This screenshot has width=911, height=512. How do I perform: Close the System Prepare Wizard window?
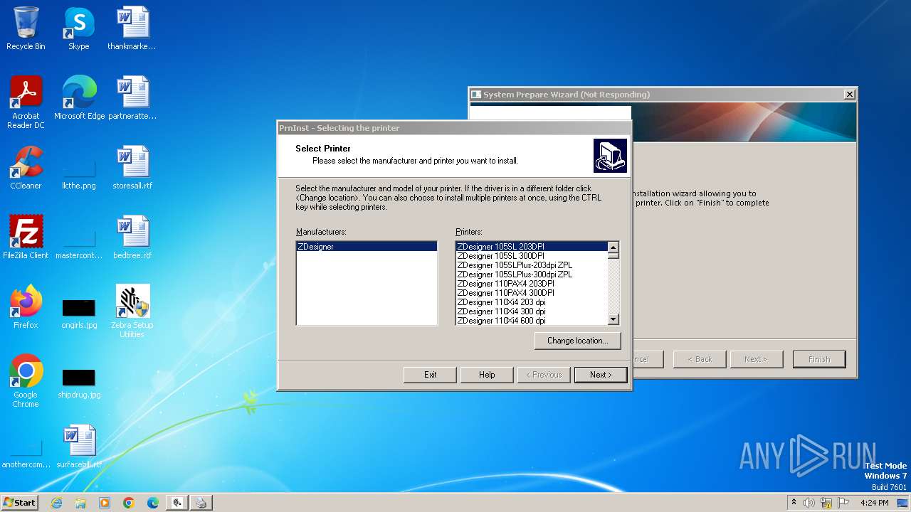(849, 95)
